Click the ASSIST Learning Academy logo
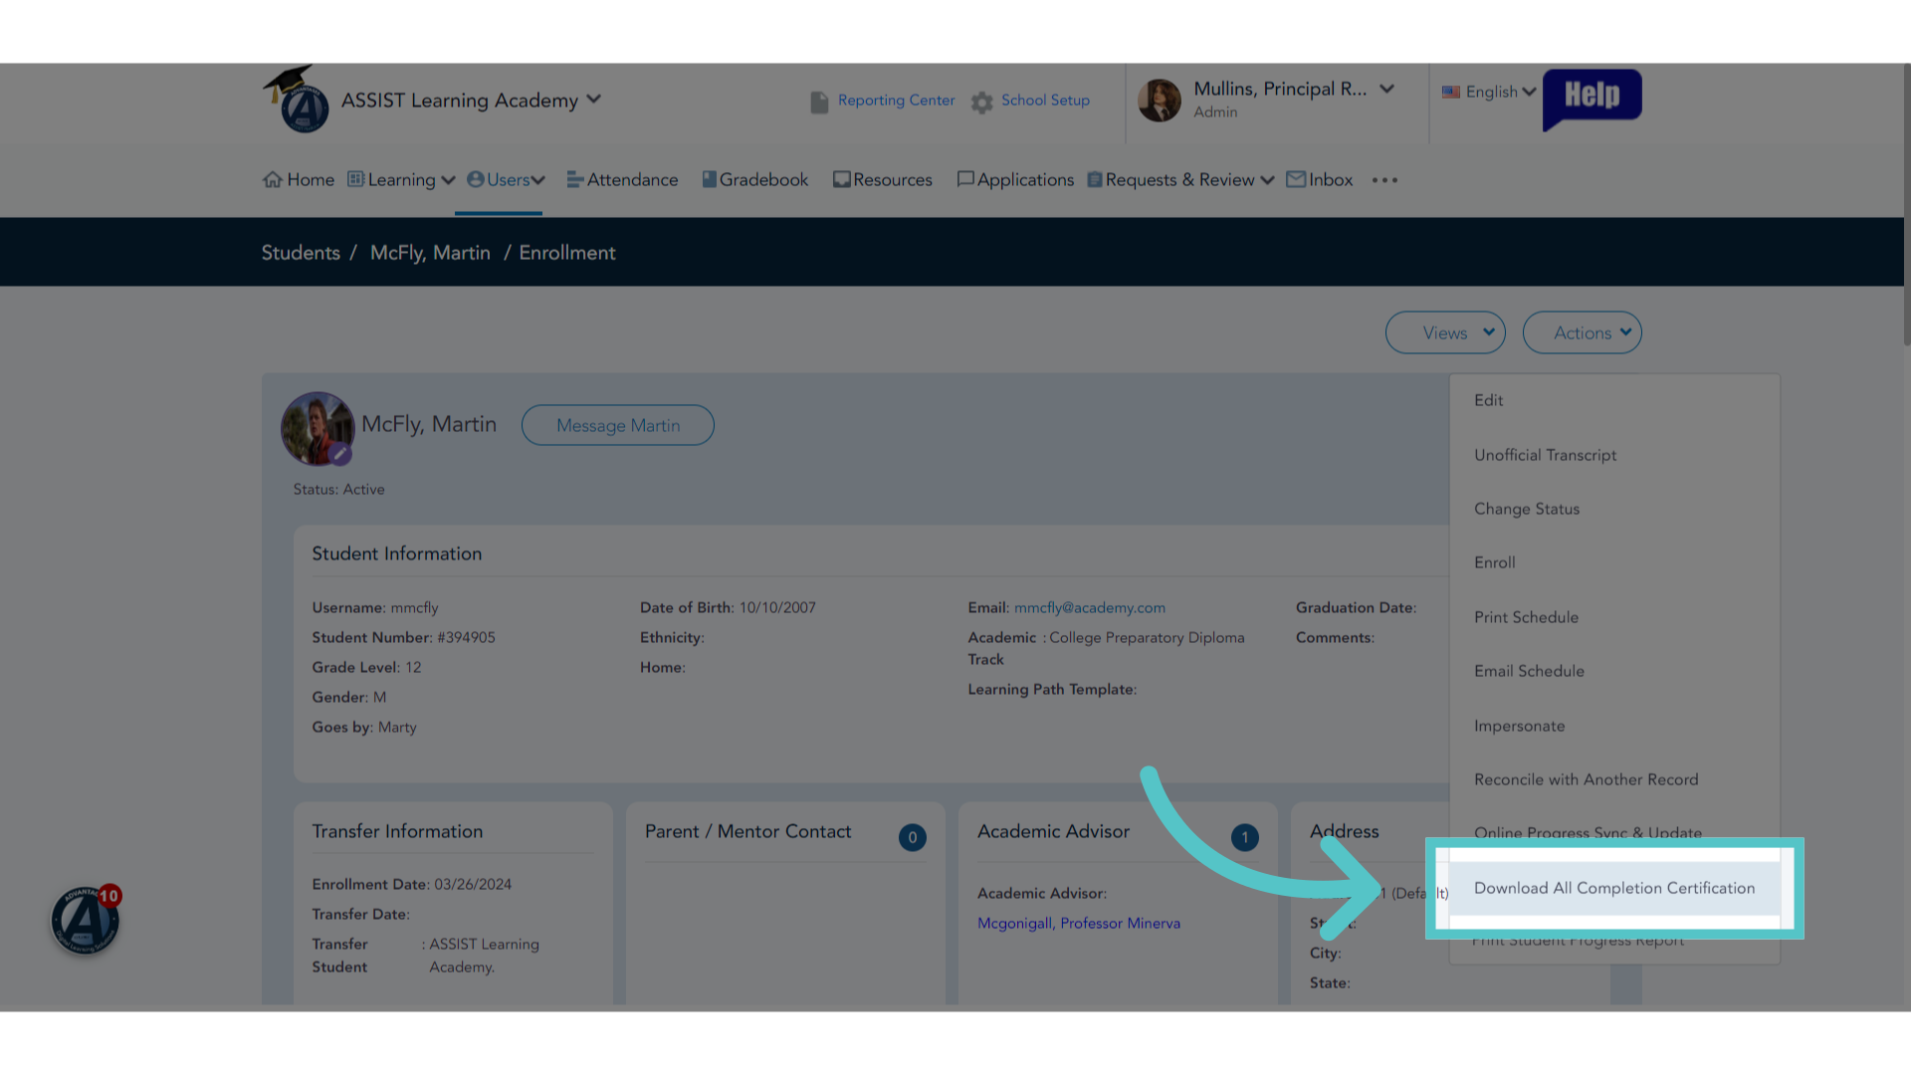Viewport: 1911px width, 1075px height. [297, 100]
